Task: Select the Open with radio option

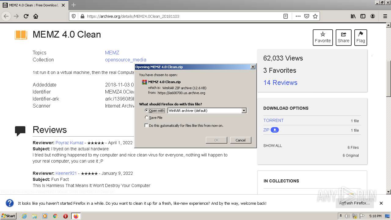Action: tap(147, 110)
